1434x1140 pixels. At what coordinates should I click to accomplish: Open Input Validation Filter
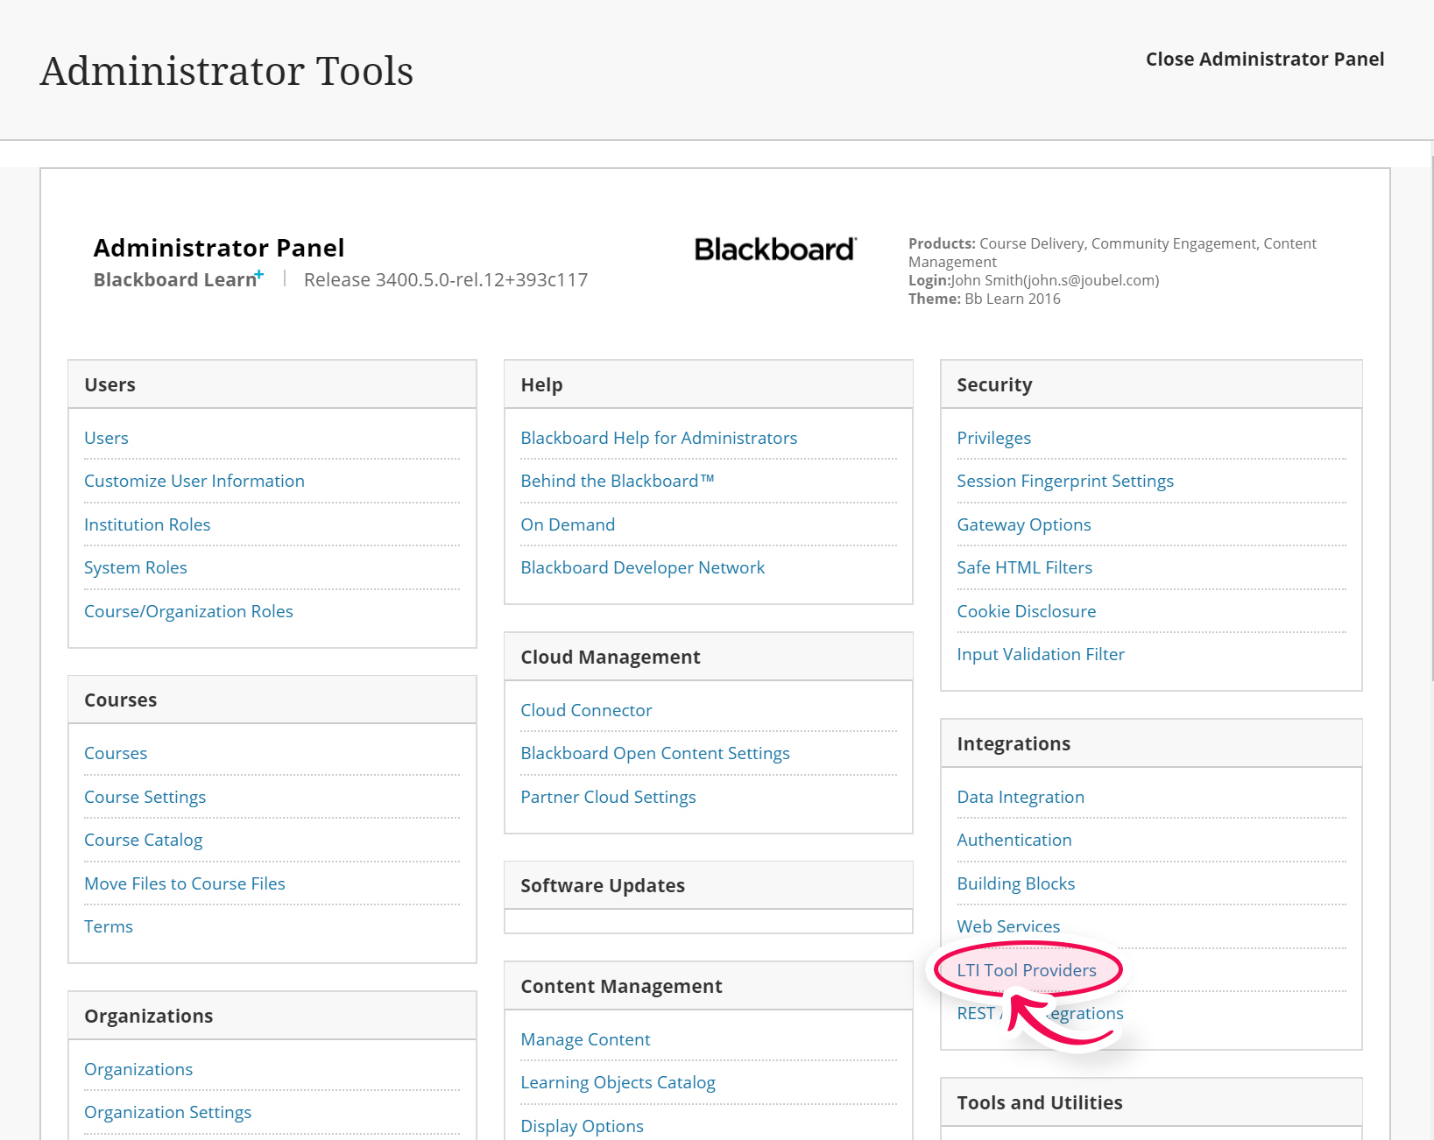click(1041, 654)
